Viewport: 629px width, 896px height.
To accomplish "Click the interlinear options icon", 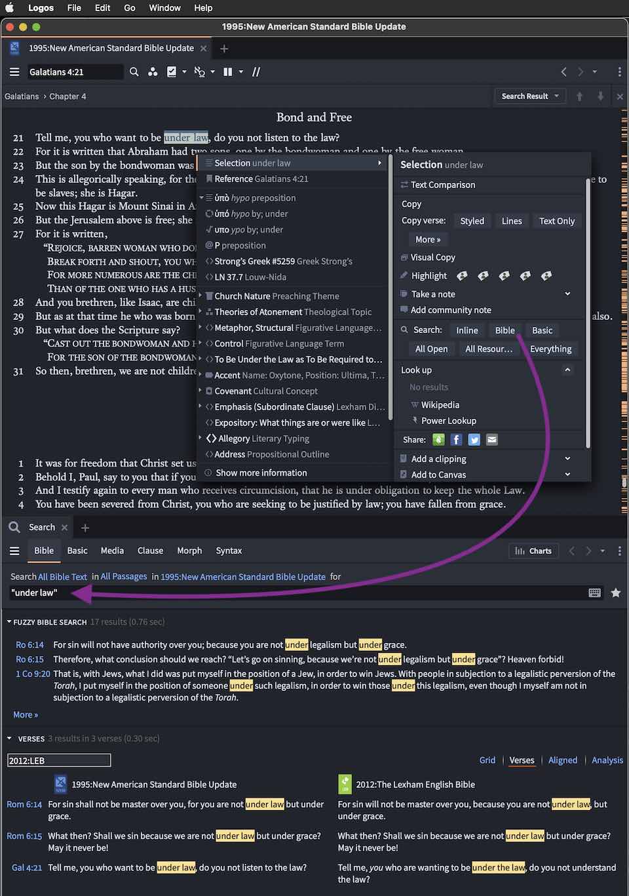I will point(200,72).
